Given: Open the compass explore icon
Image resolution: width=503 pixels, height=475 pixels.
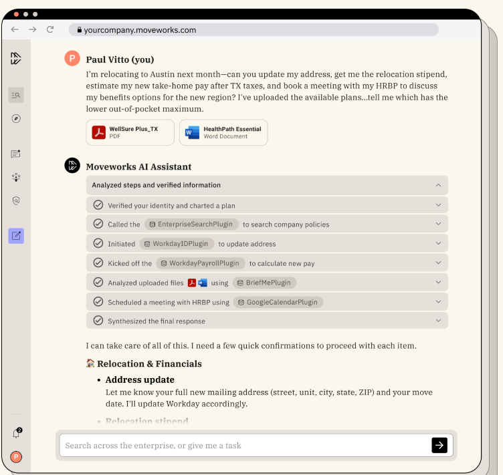Looking at the screenshot, I should click(16, 118).
